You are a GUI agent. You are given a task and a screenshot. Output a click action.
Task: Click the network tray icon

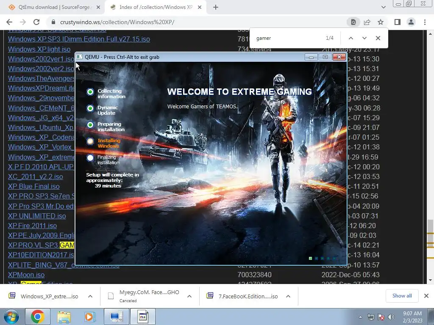(x=370, y=317)
